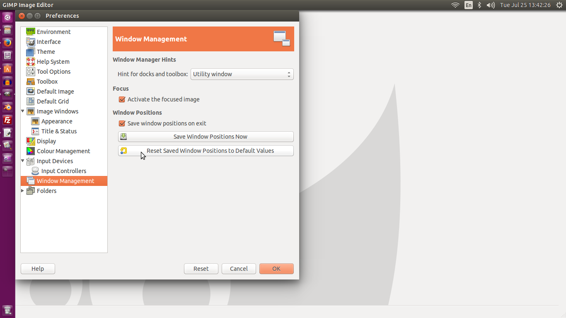This screenshot has height=318, width=566.
Task: Click the Help System lifebuoy icon
Action: click(31, 62)
